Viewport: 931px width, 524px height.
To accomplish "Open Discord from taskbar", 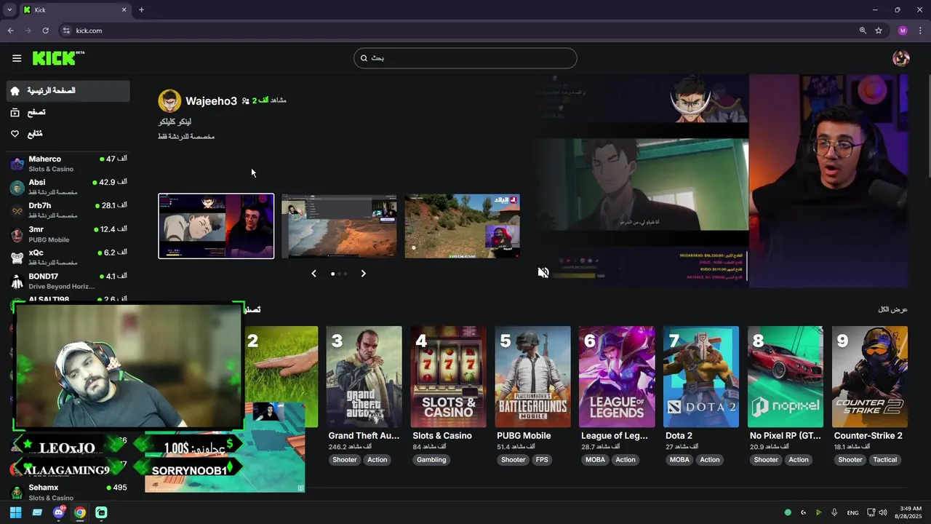I will (59, 512).
